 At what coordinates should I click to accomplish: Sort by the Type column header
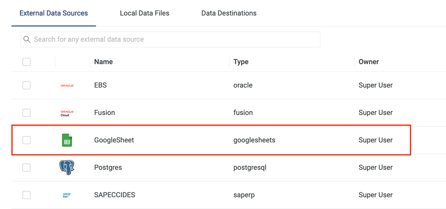(241, 62)
